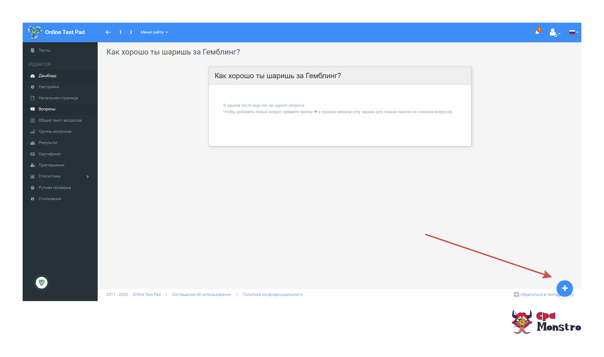Open Ручная проверка in the sidebar
The width and height of the screenshot is (604, 357).
click(60, 188)
